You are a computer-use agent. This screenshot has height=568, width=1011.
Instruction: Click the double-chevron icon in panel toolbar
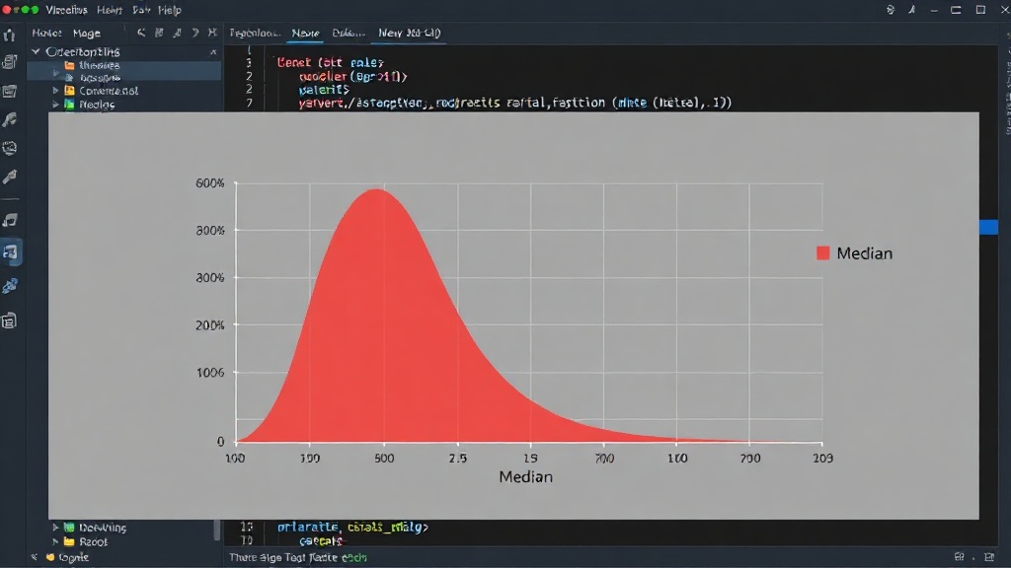click(x=141, y=33)
